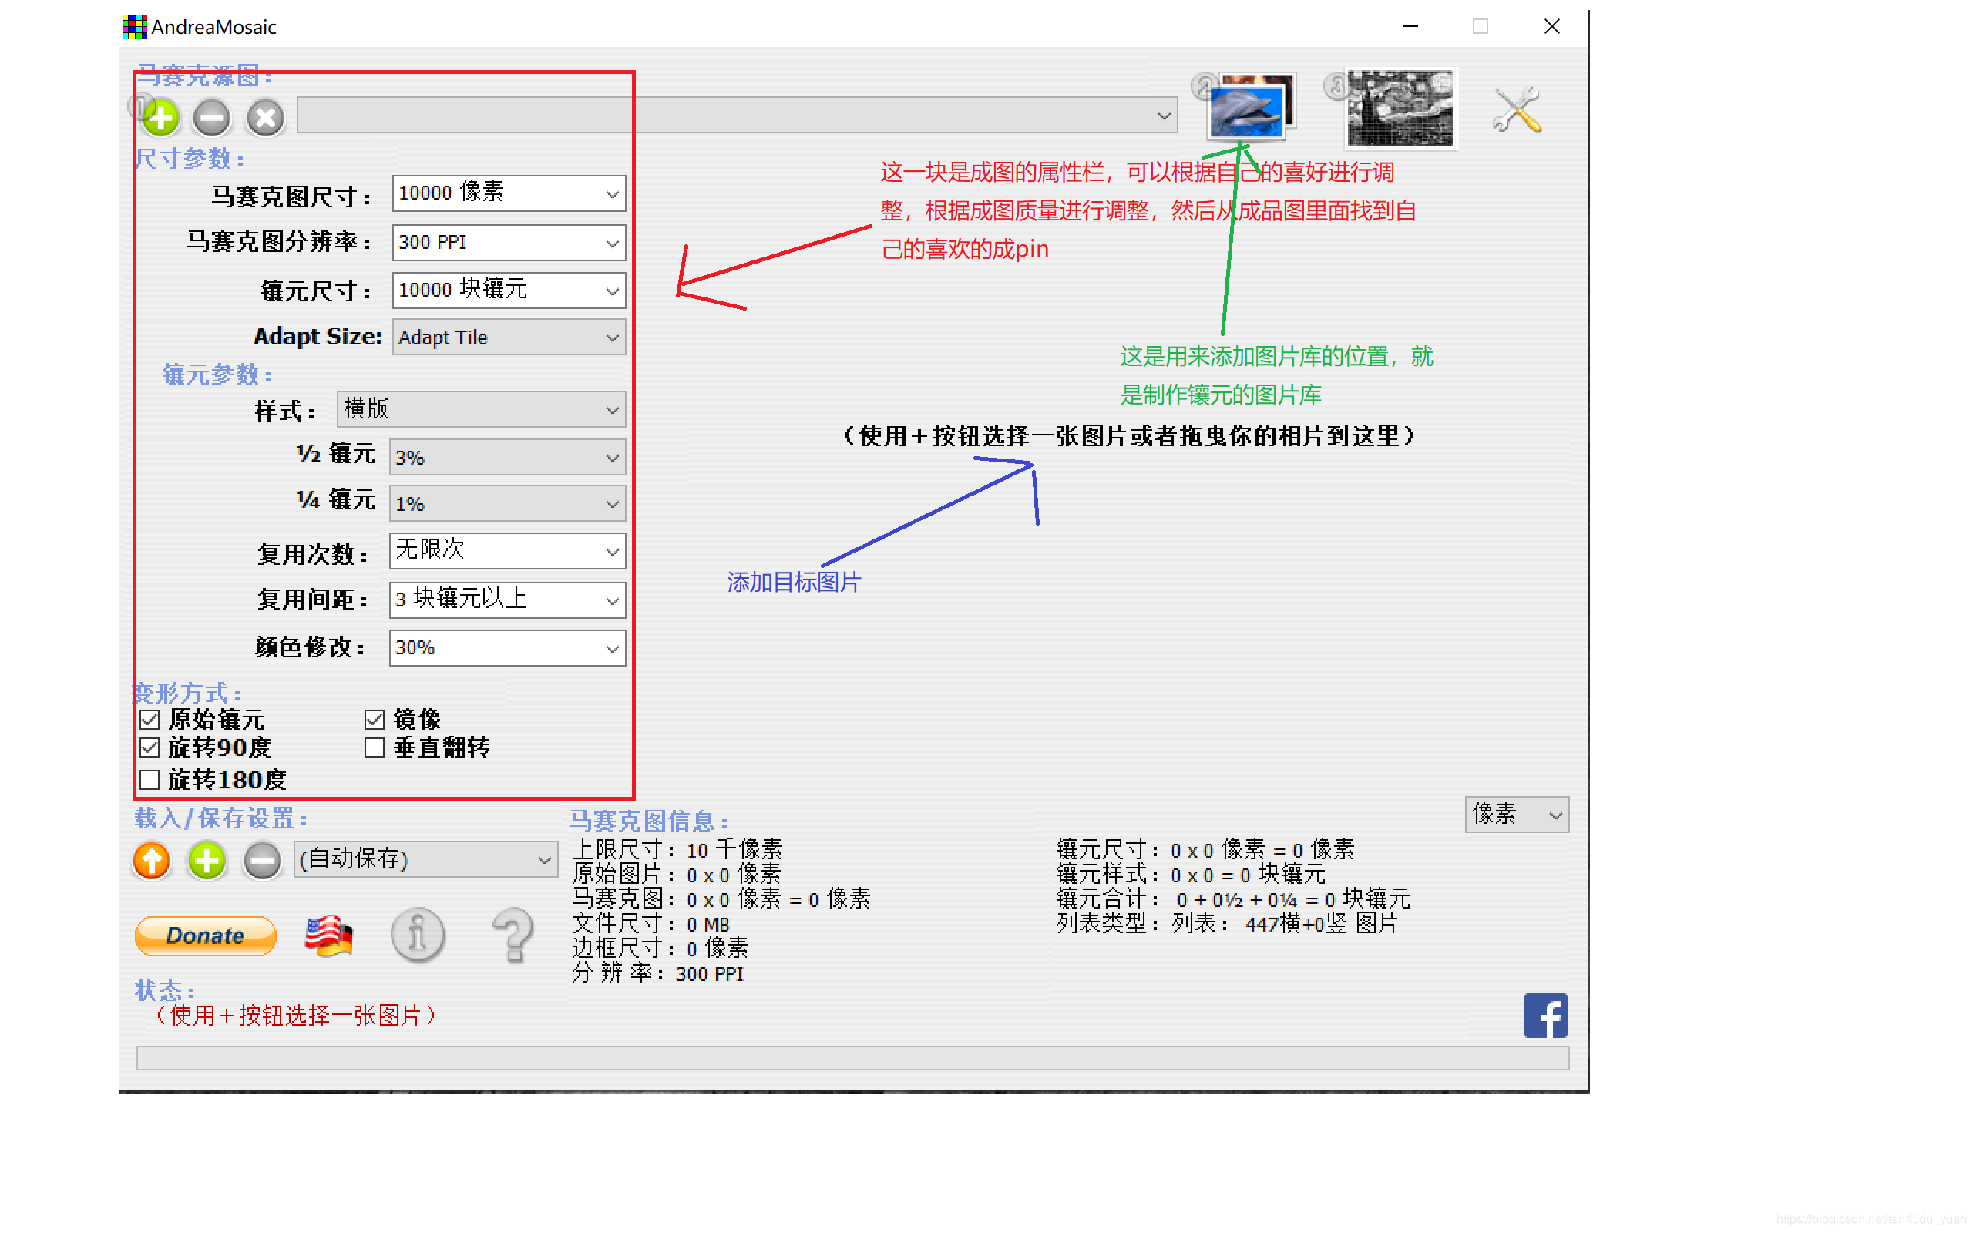
Task: Add a source image with the green plus
Action: pos(160,118)
